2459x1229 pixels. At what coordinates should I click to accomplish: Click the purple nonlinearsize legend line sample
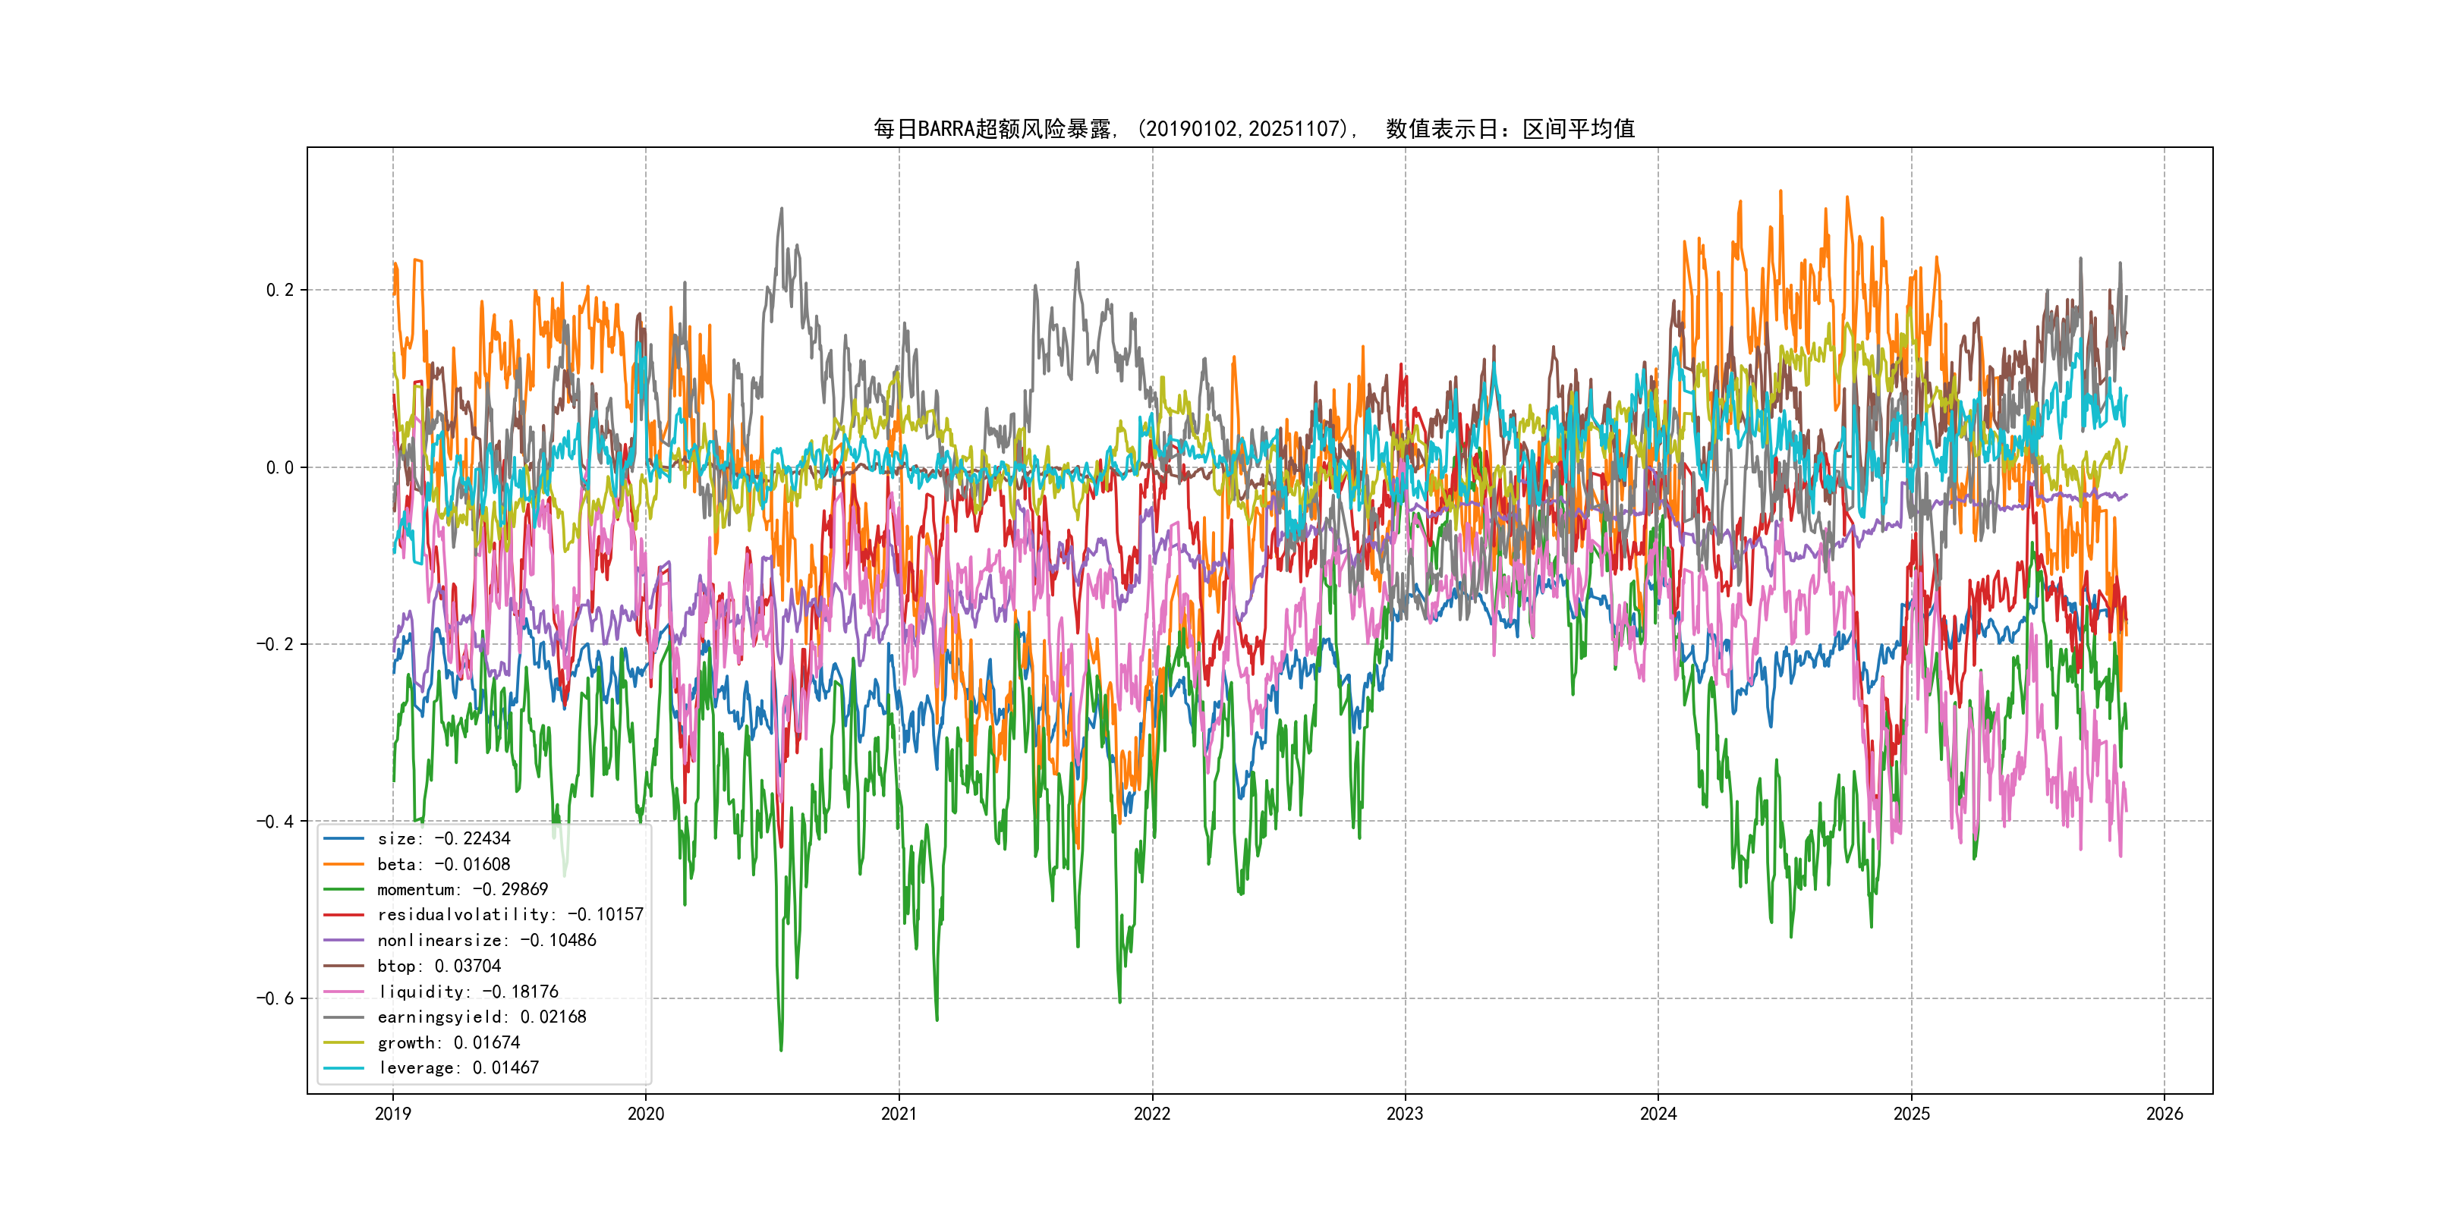(x=344, y=941)
